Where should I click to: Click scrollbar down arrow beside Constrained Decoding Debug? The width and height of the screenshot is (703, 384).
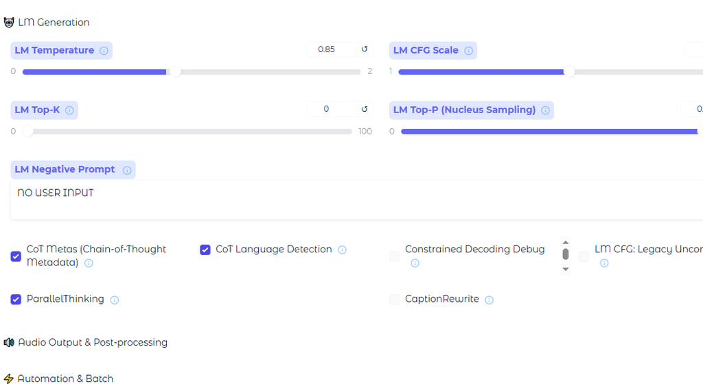[x=566, y=269]
